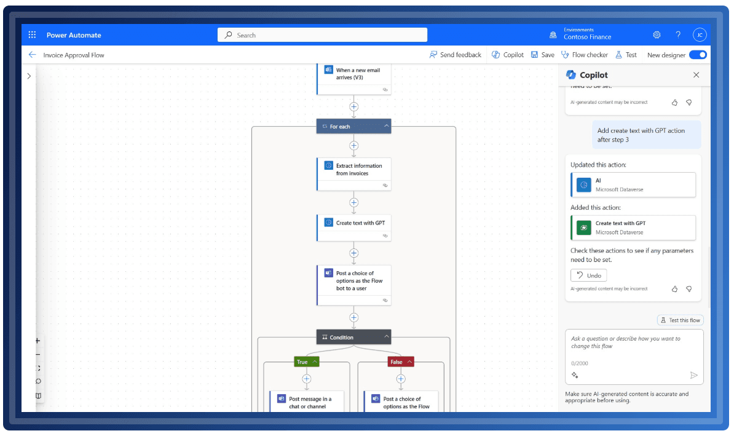Toggle the minimap icon
The width and height of the screenshot is (734, 436).
[x=38, y=395]
